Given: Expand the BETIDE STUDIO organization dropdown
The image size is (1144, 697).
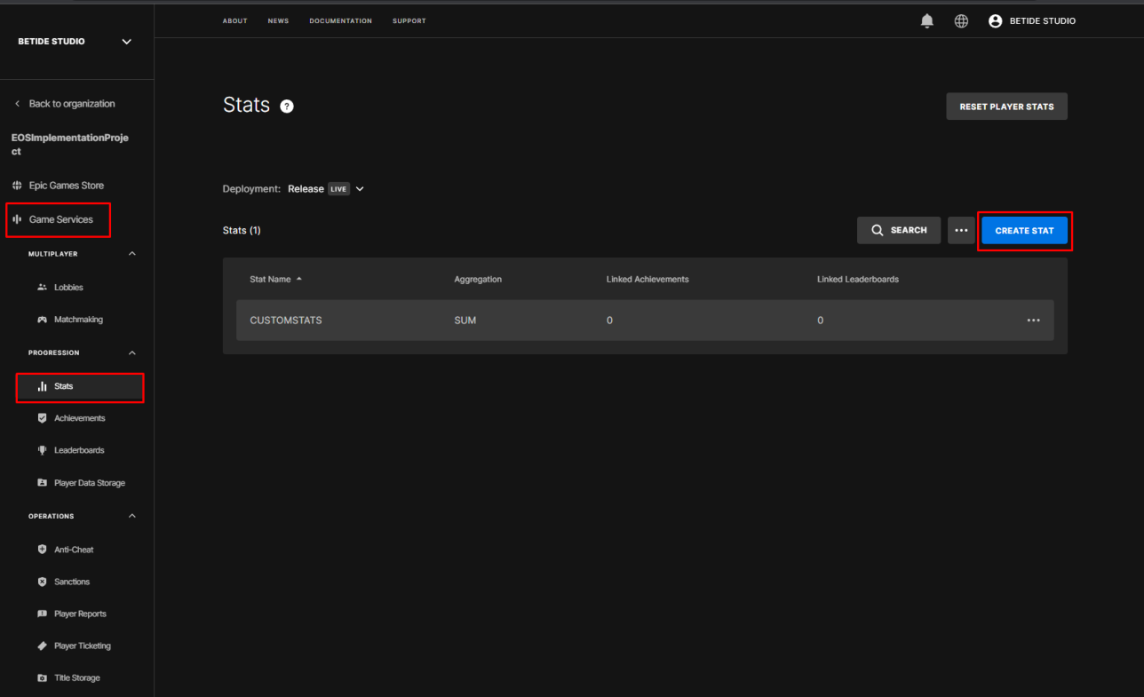Looking at the screenshot, I should (126, 42).
